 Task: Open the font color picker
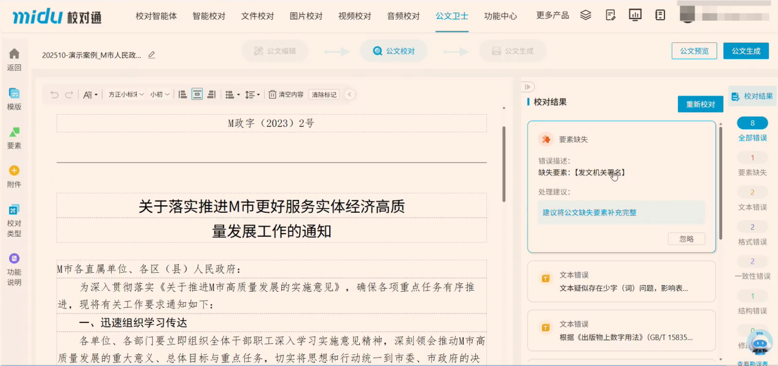88,94
